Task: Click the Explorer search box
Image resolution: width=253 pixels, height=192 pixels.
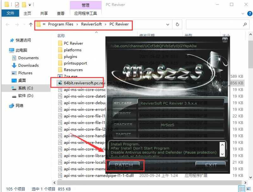Action: pyautogui.click(x=218, y=24)
